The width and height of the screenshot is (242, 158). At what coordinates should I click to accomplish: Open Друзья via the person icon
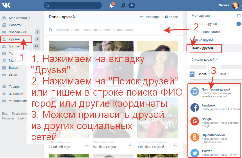(4, 39)
